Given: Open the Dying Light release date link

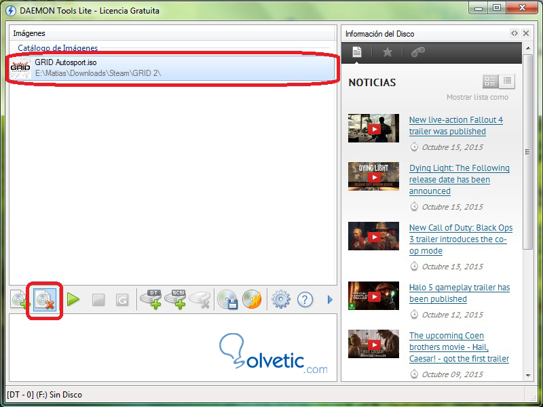Looking at the screenshot, I should (460, 180).
